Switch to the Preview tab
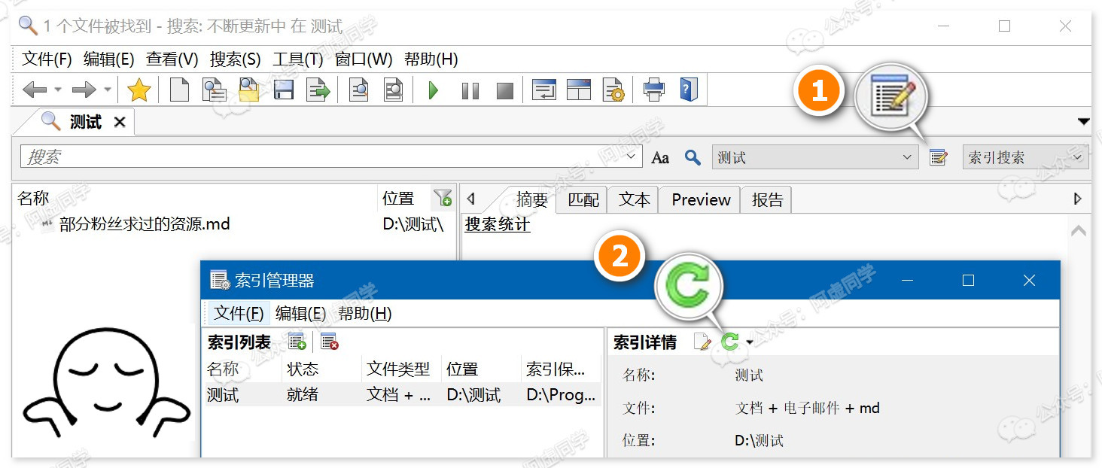Screen dimensions: 1102x468 tap(700, 199)
